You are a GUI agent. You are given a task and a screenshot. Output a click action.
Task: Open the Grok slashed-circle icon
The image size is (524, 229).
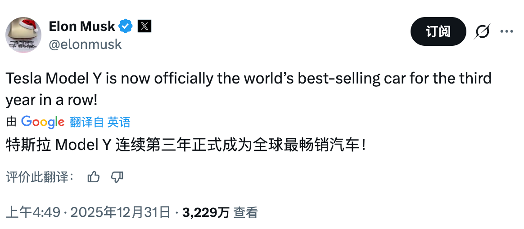[483, 31]
